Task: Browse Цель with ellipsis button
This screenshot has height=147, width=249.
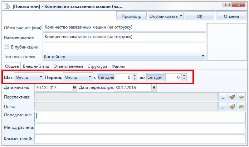Action: (x=223, y=107)
